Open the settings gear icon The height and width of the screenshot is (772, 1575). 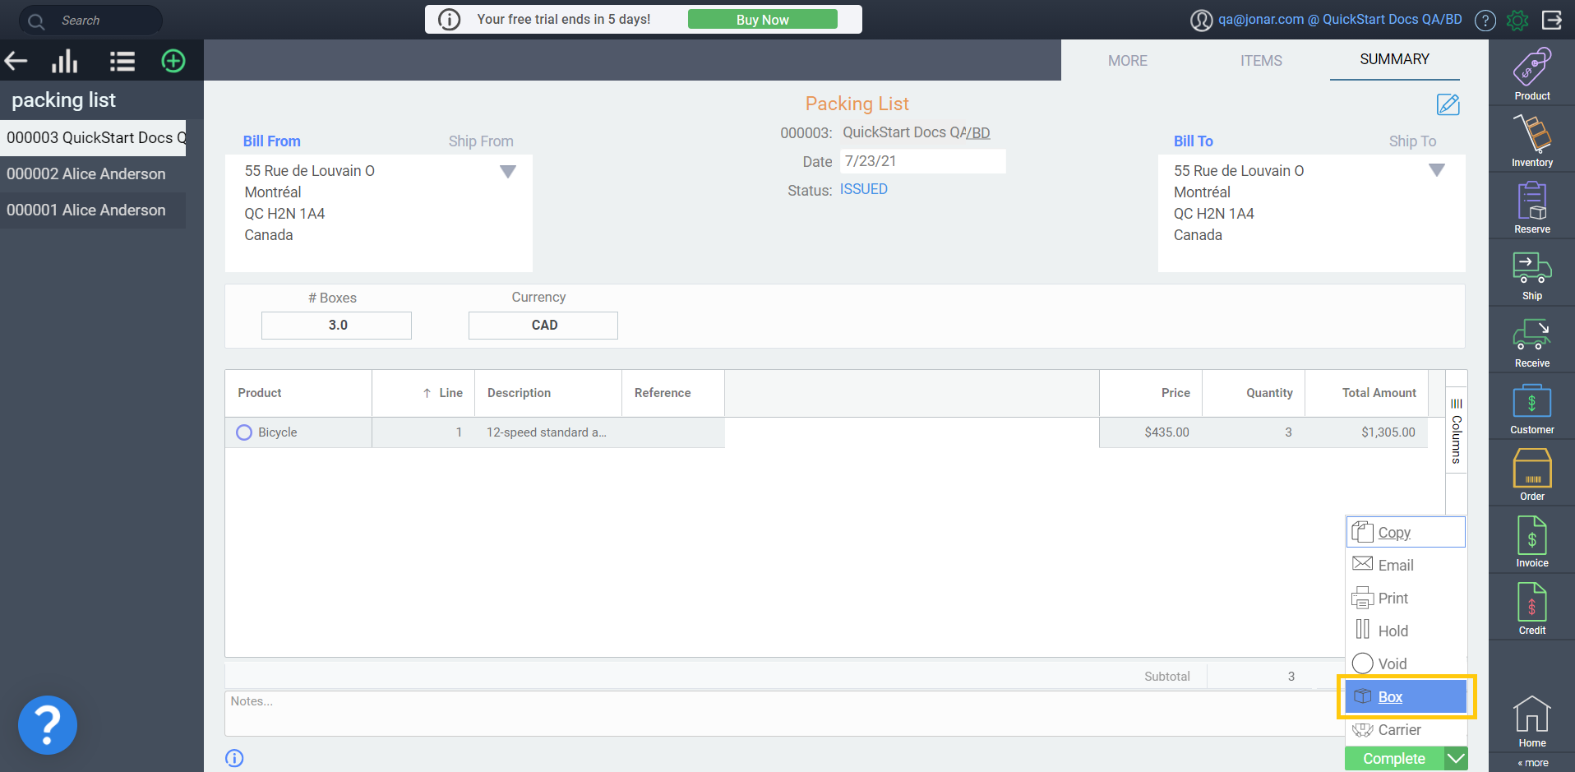coord(1517,20)
